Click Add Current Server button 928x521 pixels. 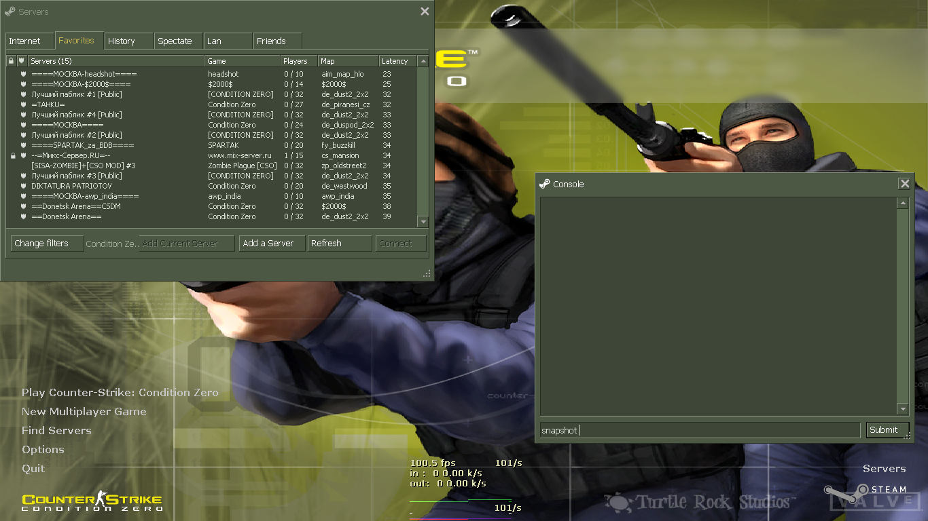pos(187,243)
